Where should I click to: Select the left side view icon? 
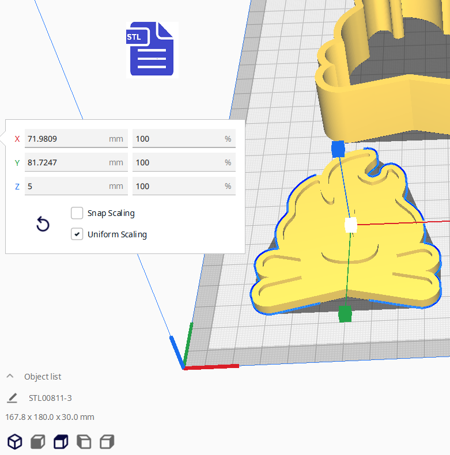84,442
